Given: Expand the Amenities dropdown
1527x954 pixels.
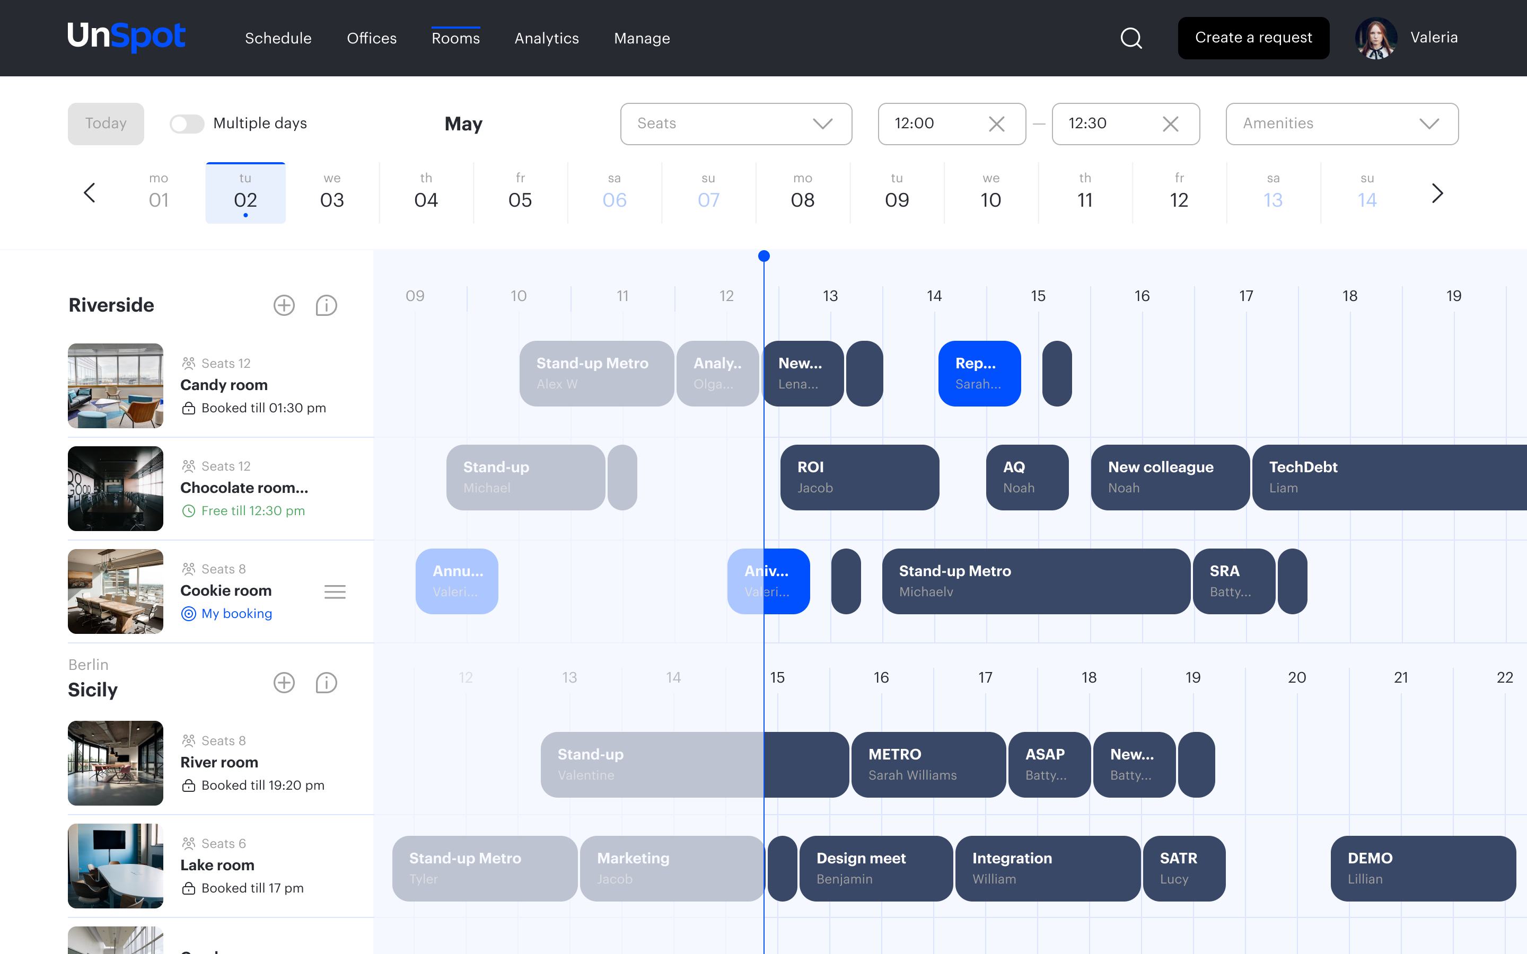Looking at the screenshot, I should pos(1341,123).
